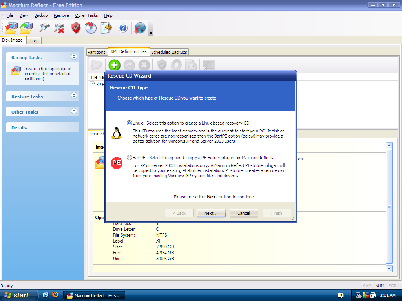
Task: Click the globe check for updates icon
Action: click(140, 28)
